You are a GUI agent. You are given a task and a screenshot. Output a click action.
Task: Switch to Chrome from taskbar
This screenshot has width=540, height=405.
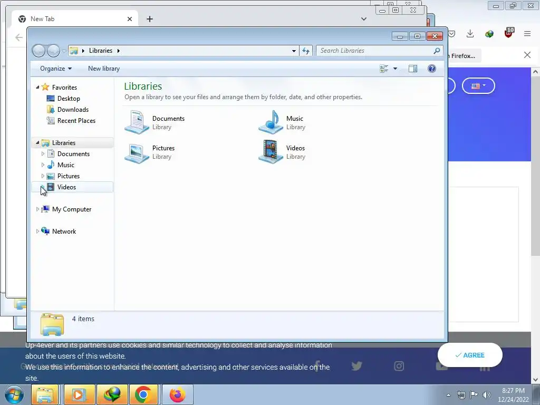[x=143, y=394]
